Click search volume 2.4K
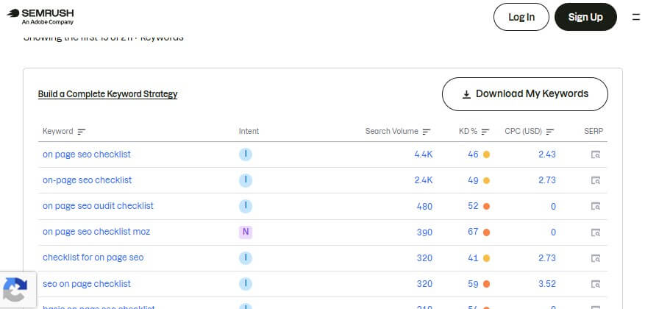The height and width of the screenshot is (309, 645). coord(424,180)
